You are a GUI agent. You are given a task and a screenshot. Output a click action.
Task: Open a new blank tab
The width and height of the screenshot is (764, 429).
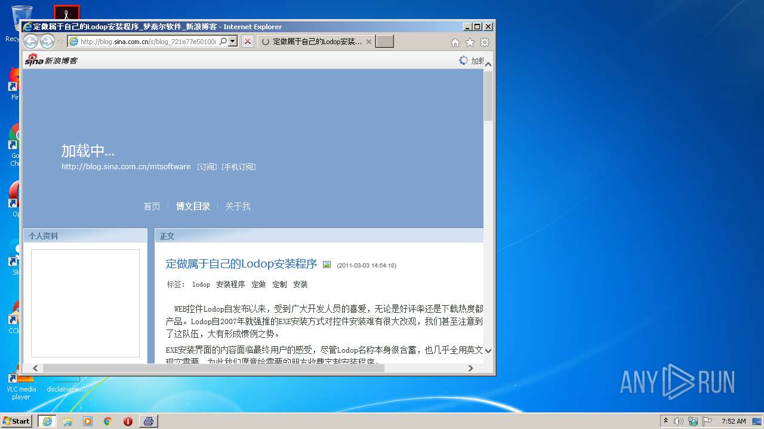coord(385,42)
